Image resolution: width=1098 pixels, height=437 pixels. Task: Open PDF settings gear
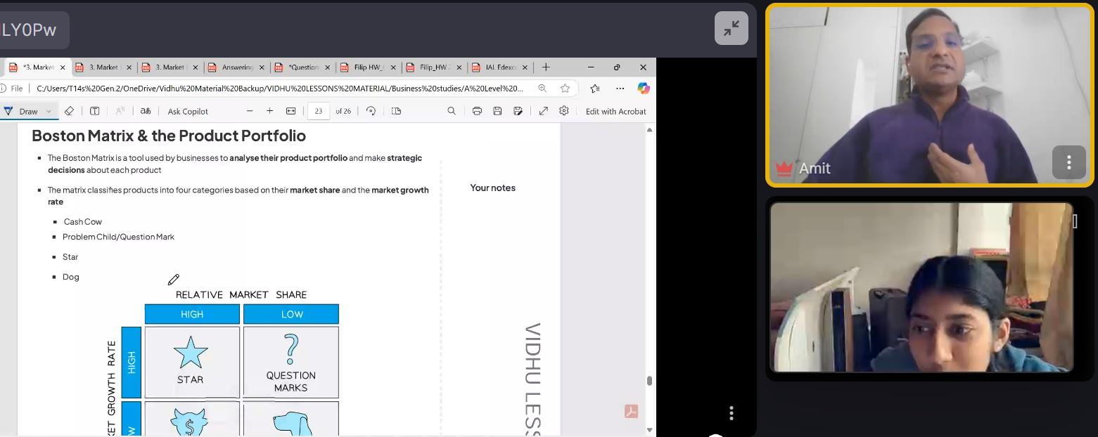tap(563, 111)
